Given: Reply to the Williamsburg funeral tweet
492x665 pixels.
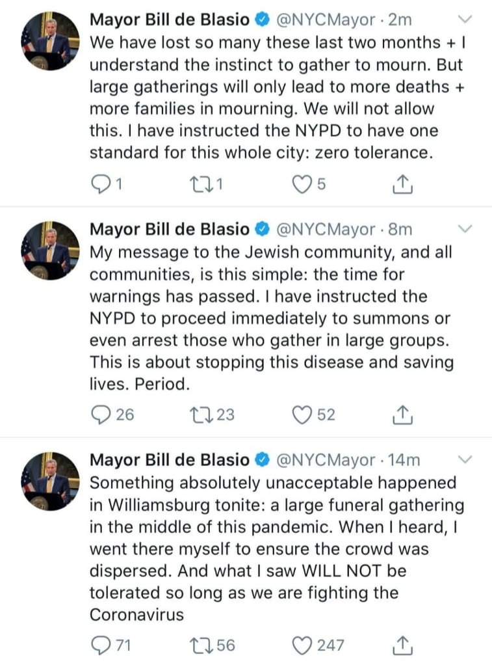Looking at the screenshot, I should tap(99, 645).
